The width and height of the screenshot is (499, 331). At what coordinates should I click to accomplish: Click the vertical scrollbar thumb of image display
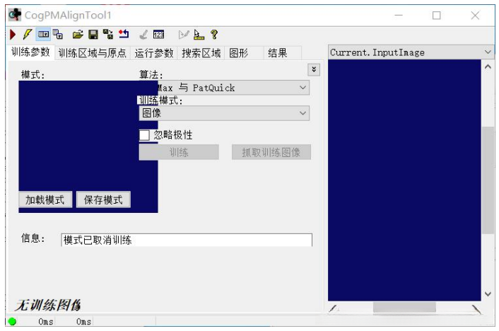pyautogui.click(x=488, y=180)
